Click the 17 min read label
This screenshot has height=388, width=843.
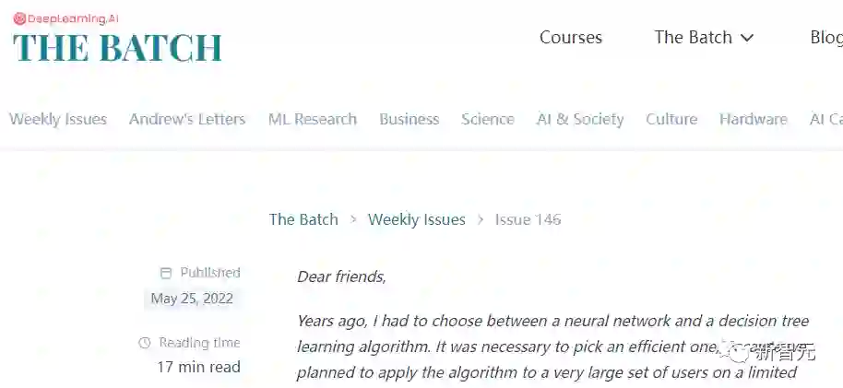pos(198,367)
